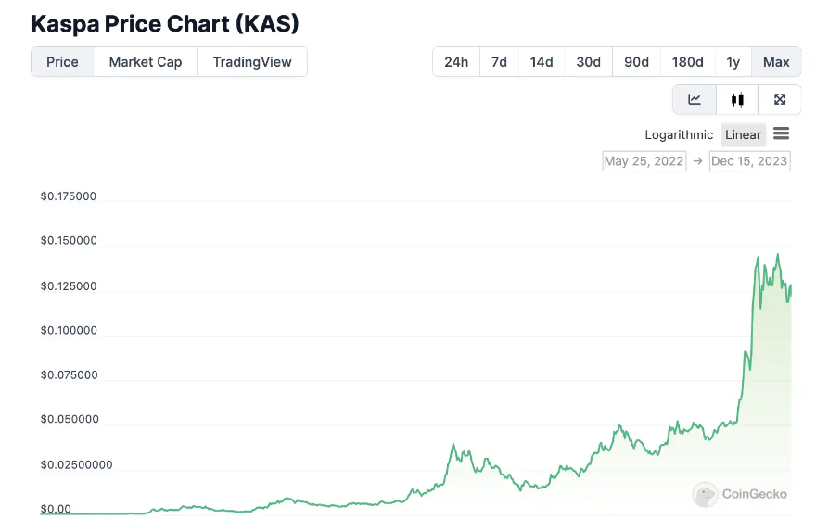Image resolution: width=816 pixels, height=532 pixels.
Task: Show the 90d chart
Action: 636,62
